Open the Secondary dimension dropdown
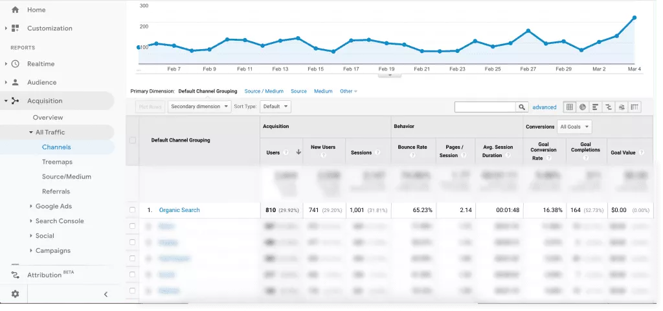 coord(199,107)
